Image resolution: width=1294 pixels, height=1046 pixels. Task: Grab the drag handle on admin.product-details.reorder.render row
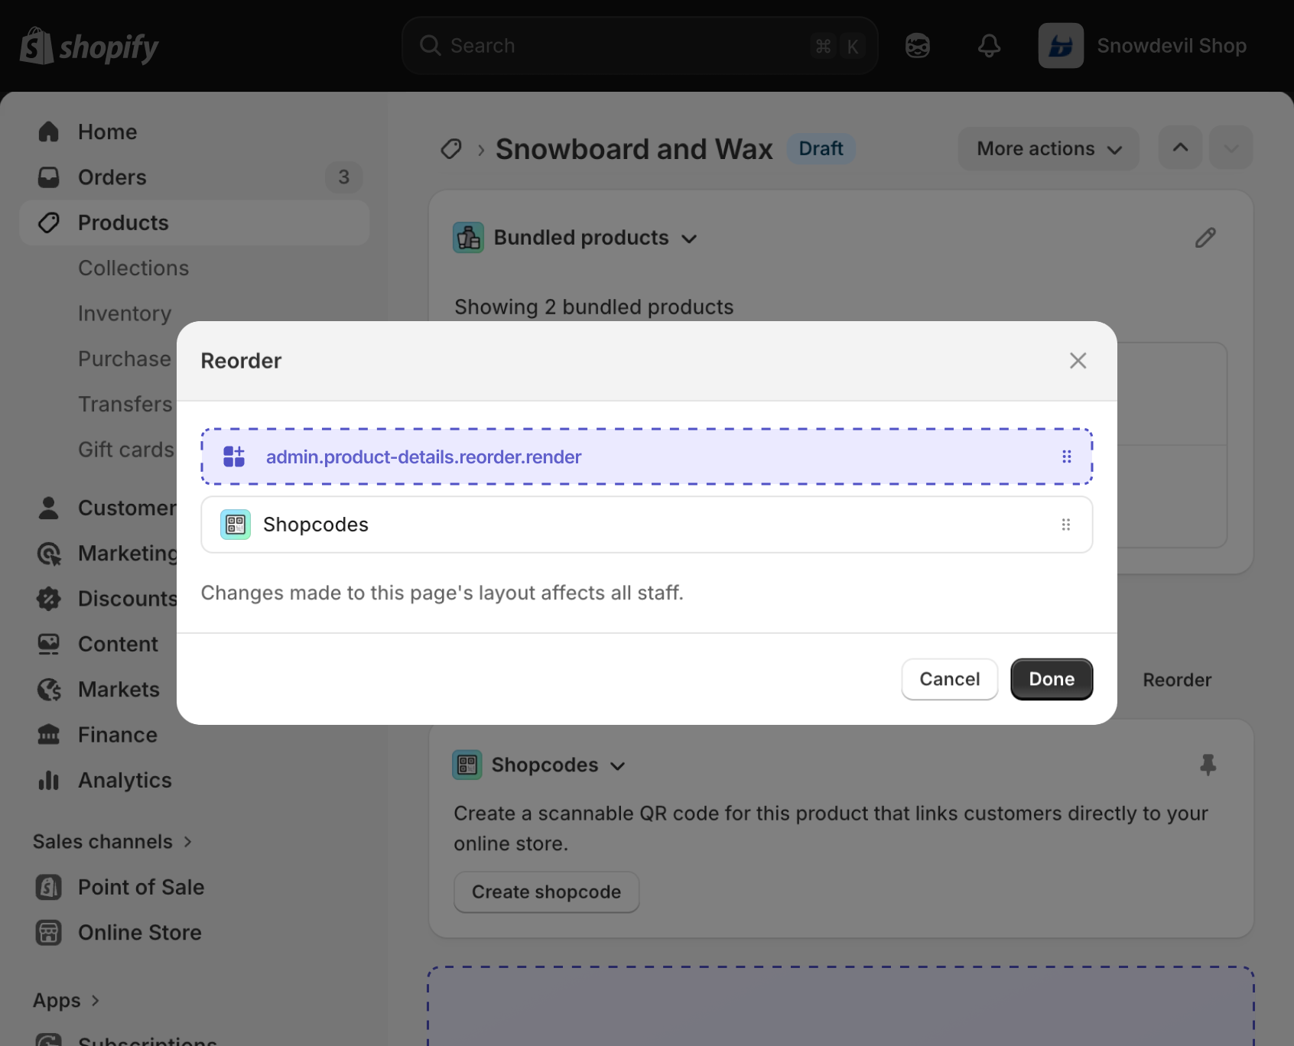point(1066,456)
